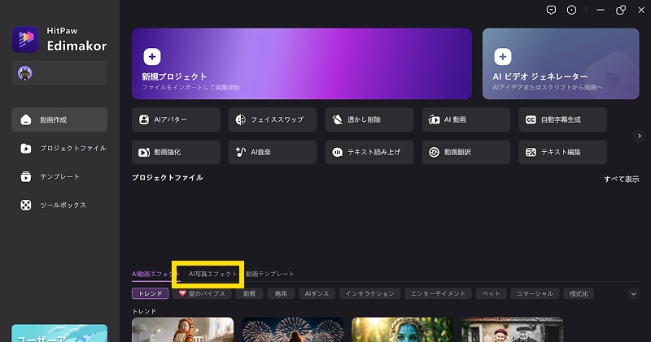
Task: Select 動画作成 in the sidebar
Action: click(x=59, y=119)
